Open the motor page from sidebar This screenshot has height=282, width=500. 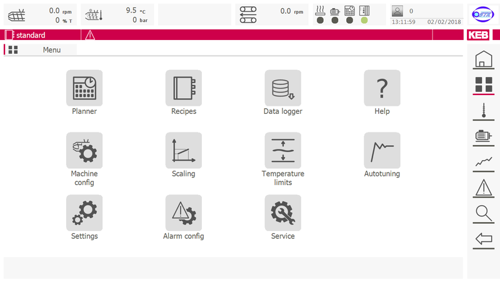coord(483,136)
